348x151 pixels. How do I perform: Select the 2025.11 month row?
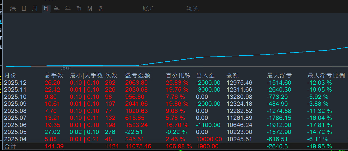tap(176, 90)
